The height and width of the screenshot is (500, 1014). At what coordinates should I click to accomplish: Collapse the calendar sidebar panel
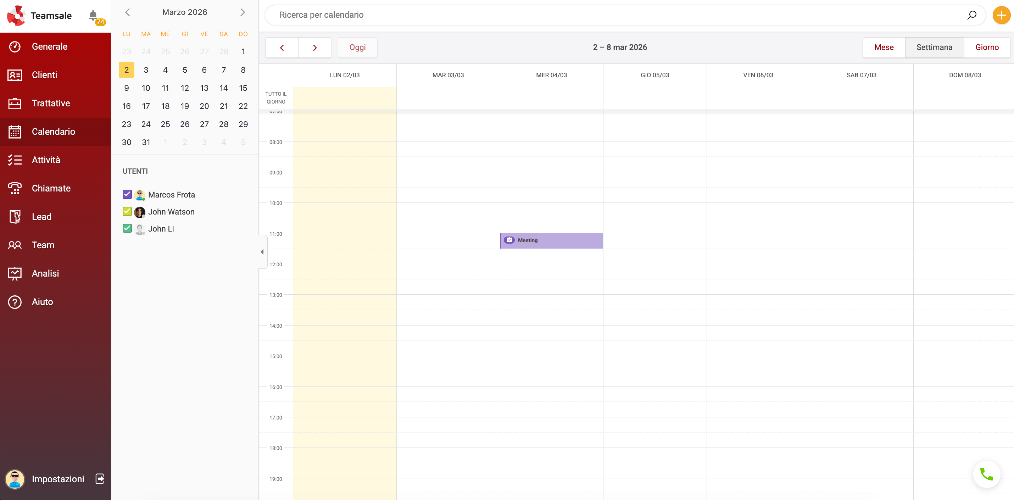262,252
